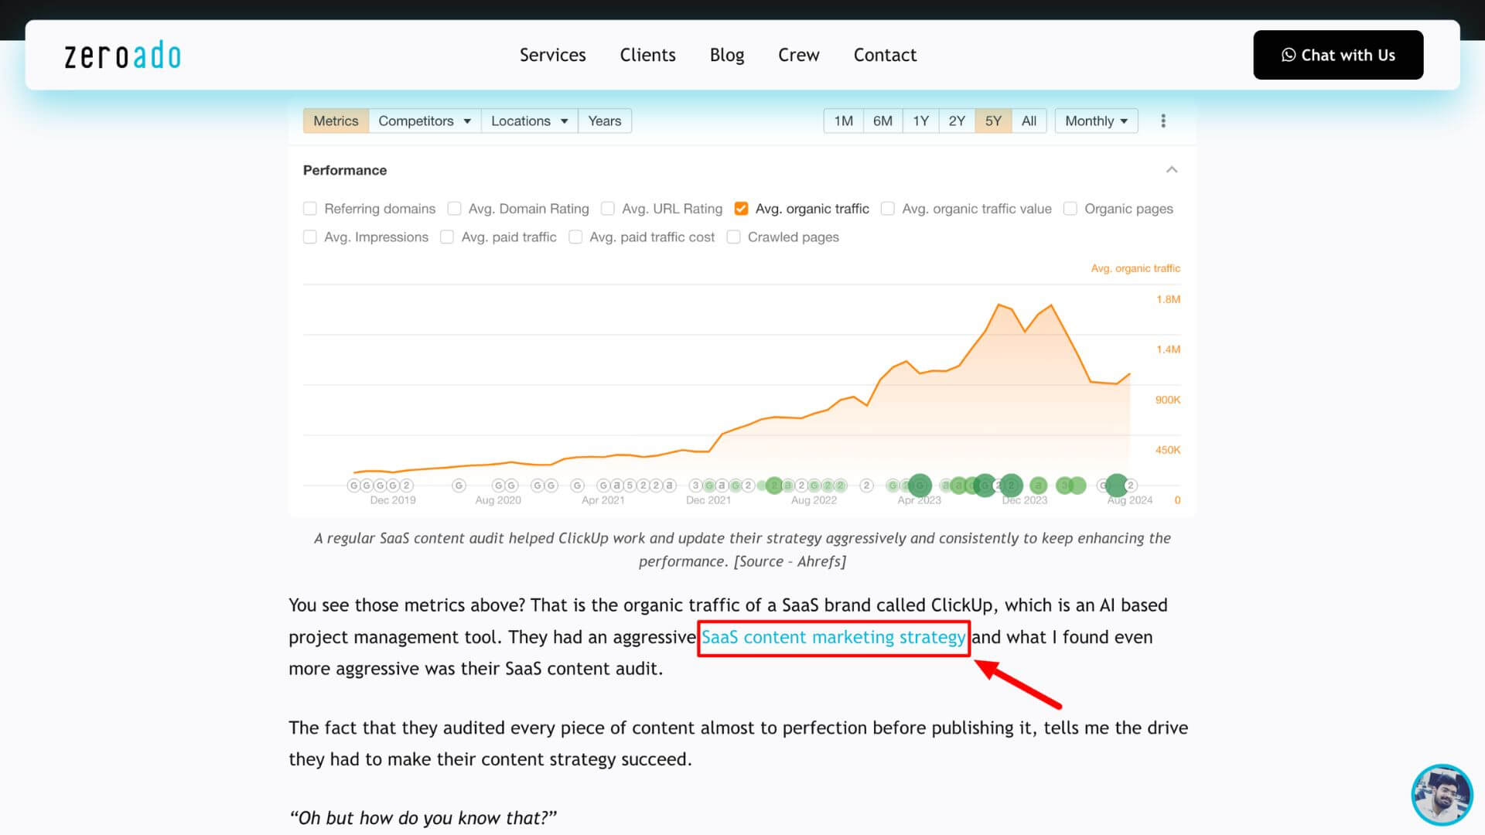Select the Metrics tab

[336, 121]
